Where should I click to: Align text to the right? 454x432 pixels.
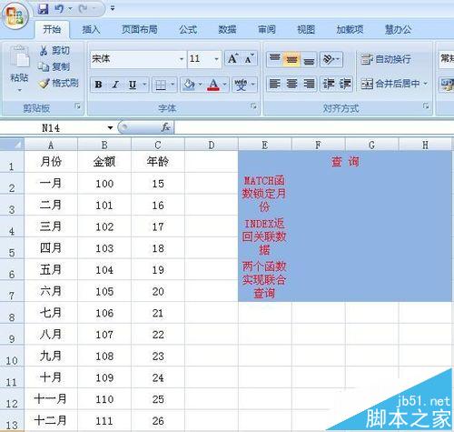coord(309,84)
